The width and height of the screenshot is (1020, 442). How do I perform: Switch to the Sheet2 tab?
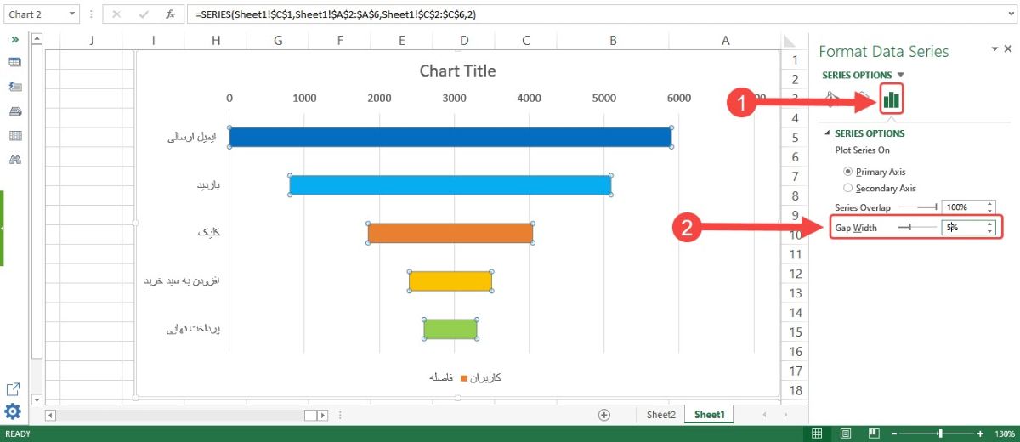click(x=660, y=415)
